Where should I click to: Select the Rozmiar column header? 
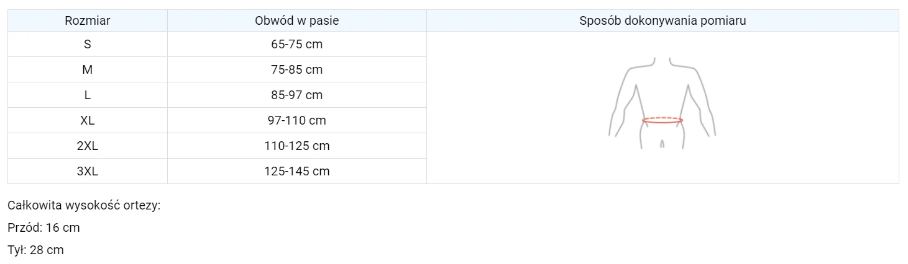click(88, 20)
